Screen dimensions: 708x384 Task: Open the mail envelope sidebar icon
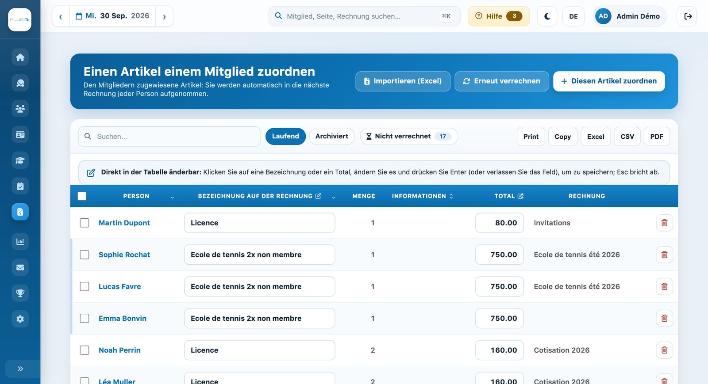pos(20,267)
